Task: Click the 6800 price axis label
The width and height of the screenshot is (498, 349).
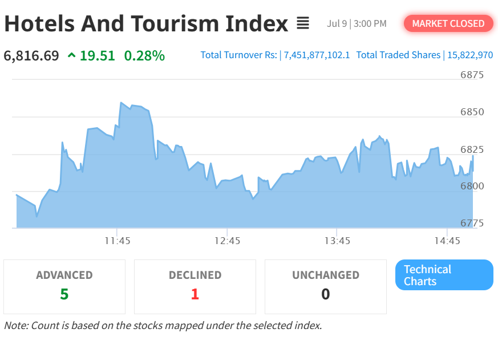Action: point(472,186)
